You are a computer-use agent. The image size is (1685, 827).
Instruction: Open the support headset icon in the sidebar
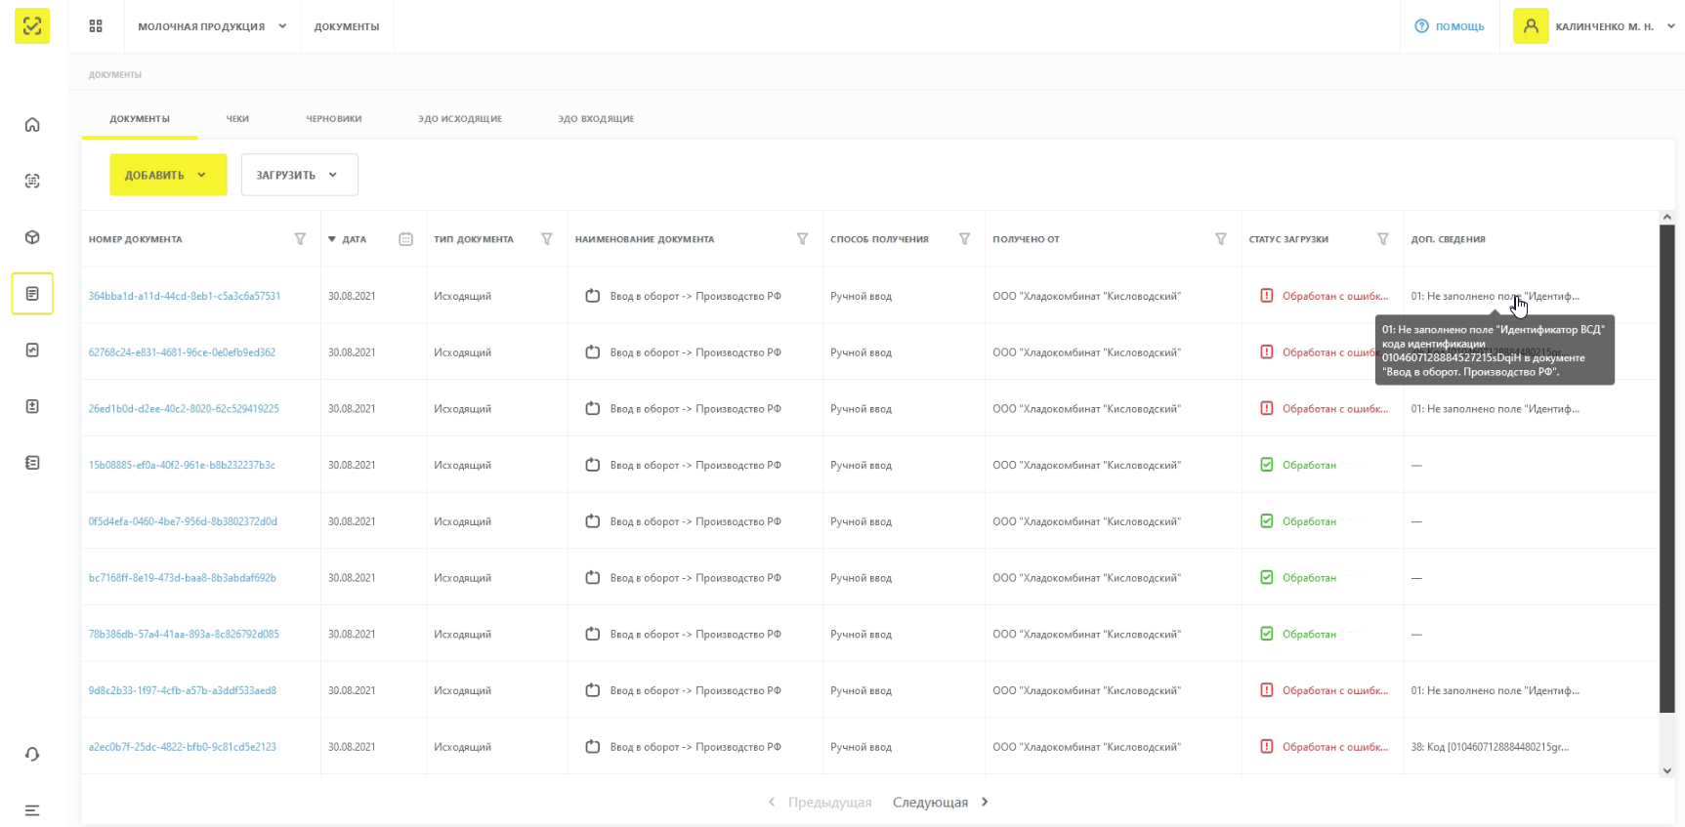pyautogui.click(x=32, y=754)
